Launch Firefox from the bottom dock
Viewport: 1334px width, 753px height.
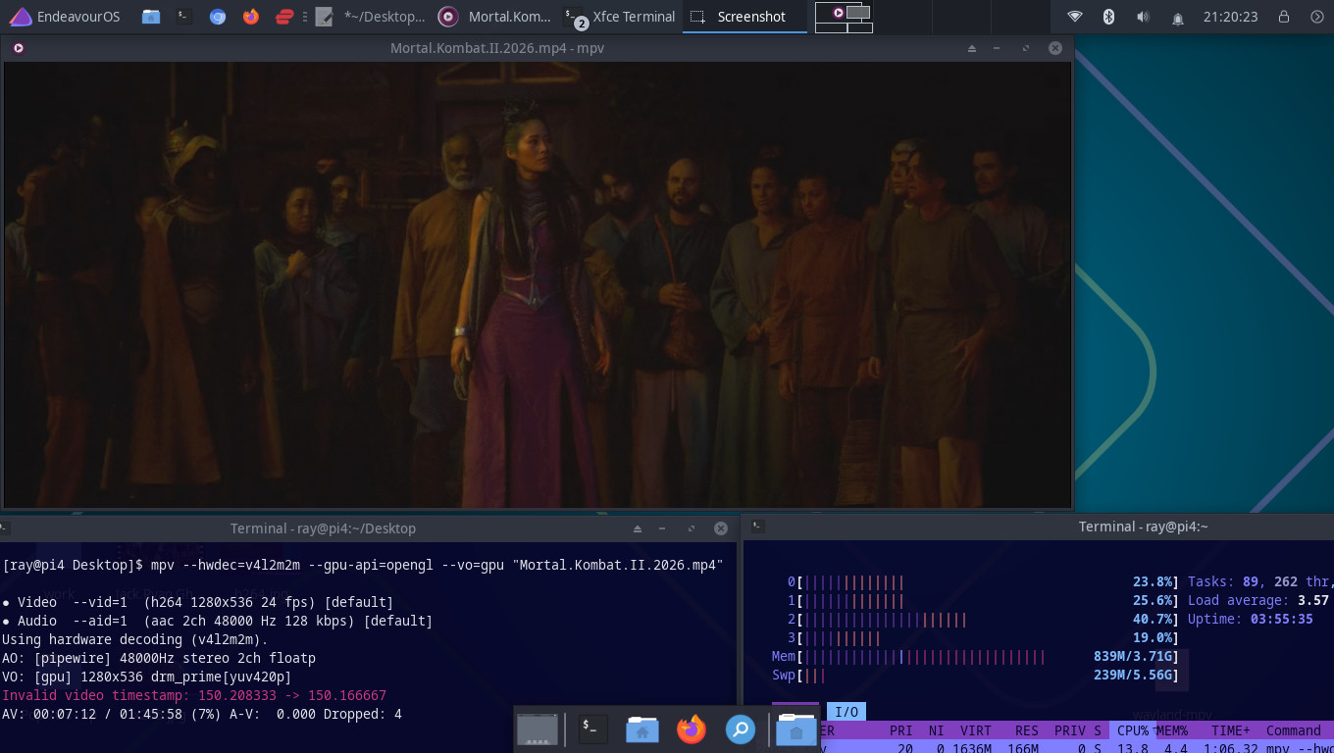point(692,729)
